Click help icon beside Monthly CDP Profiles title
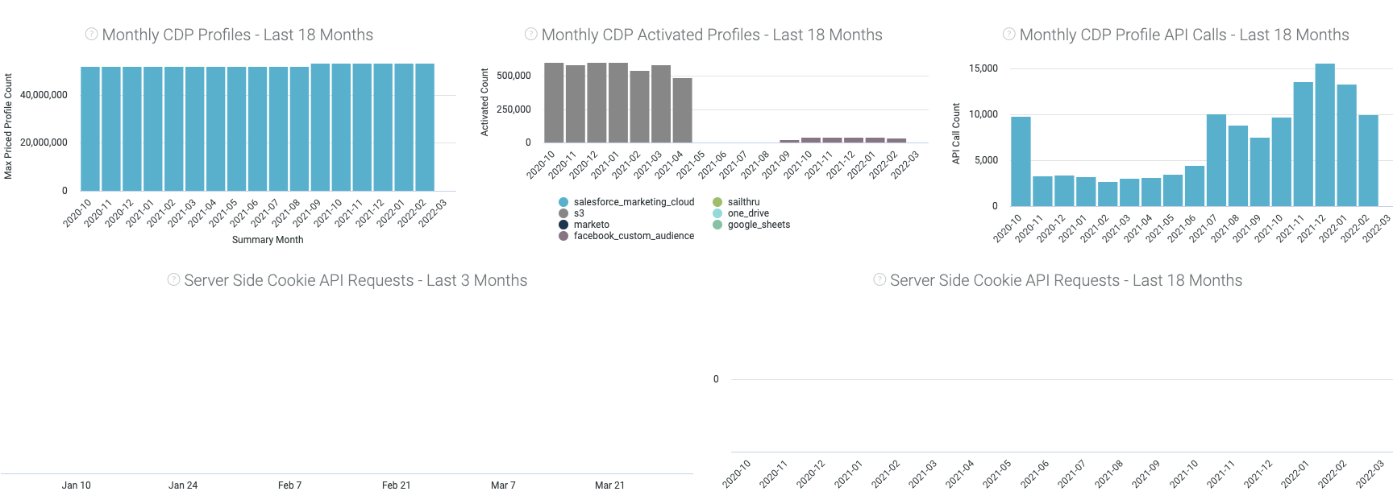1393x504 pixels. tap(91, 34)
